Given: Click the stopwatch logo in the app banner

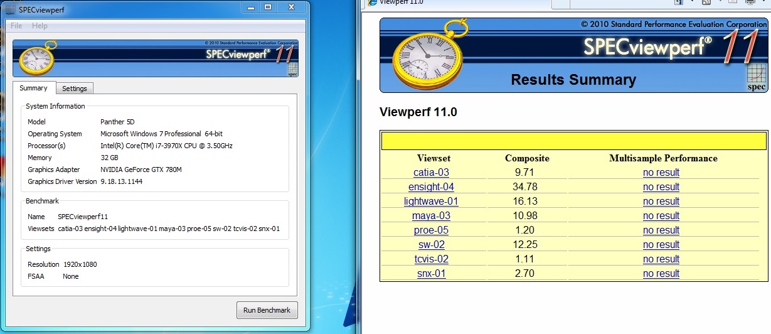Looking at the screenshot, I should [x=36, y=58].
